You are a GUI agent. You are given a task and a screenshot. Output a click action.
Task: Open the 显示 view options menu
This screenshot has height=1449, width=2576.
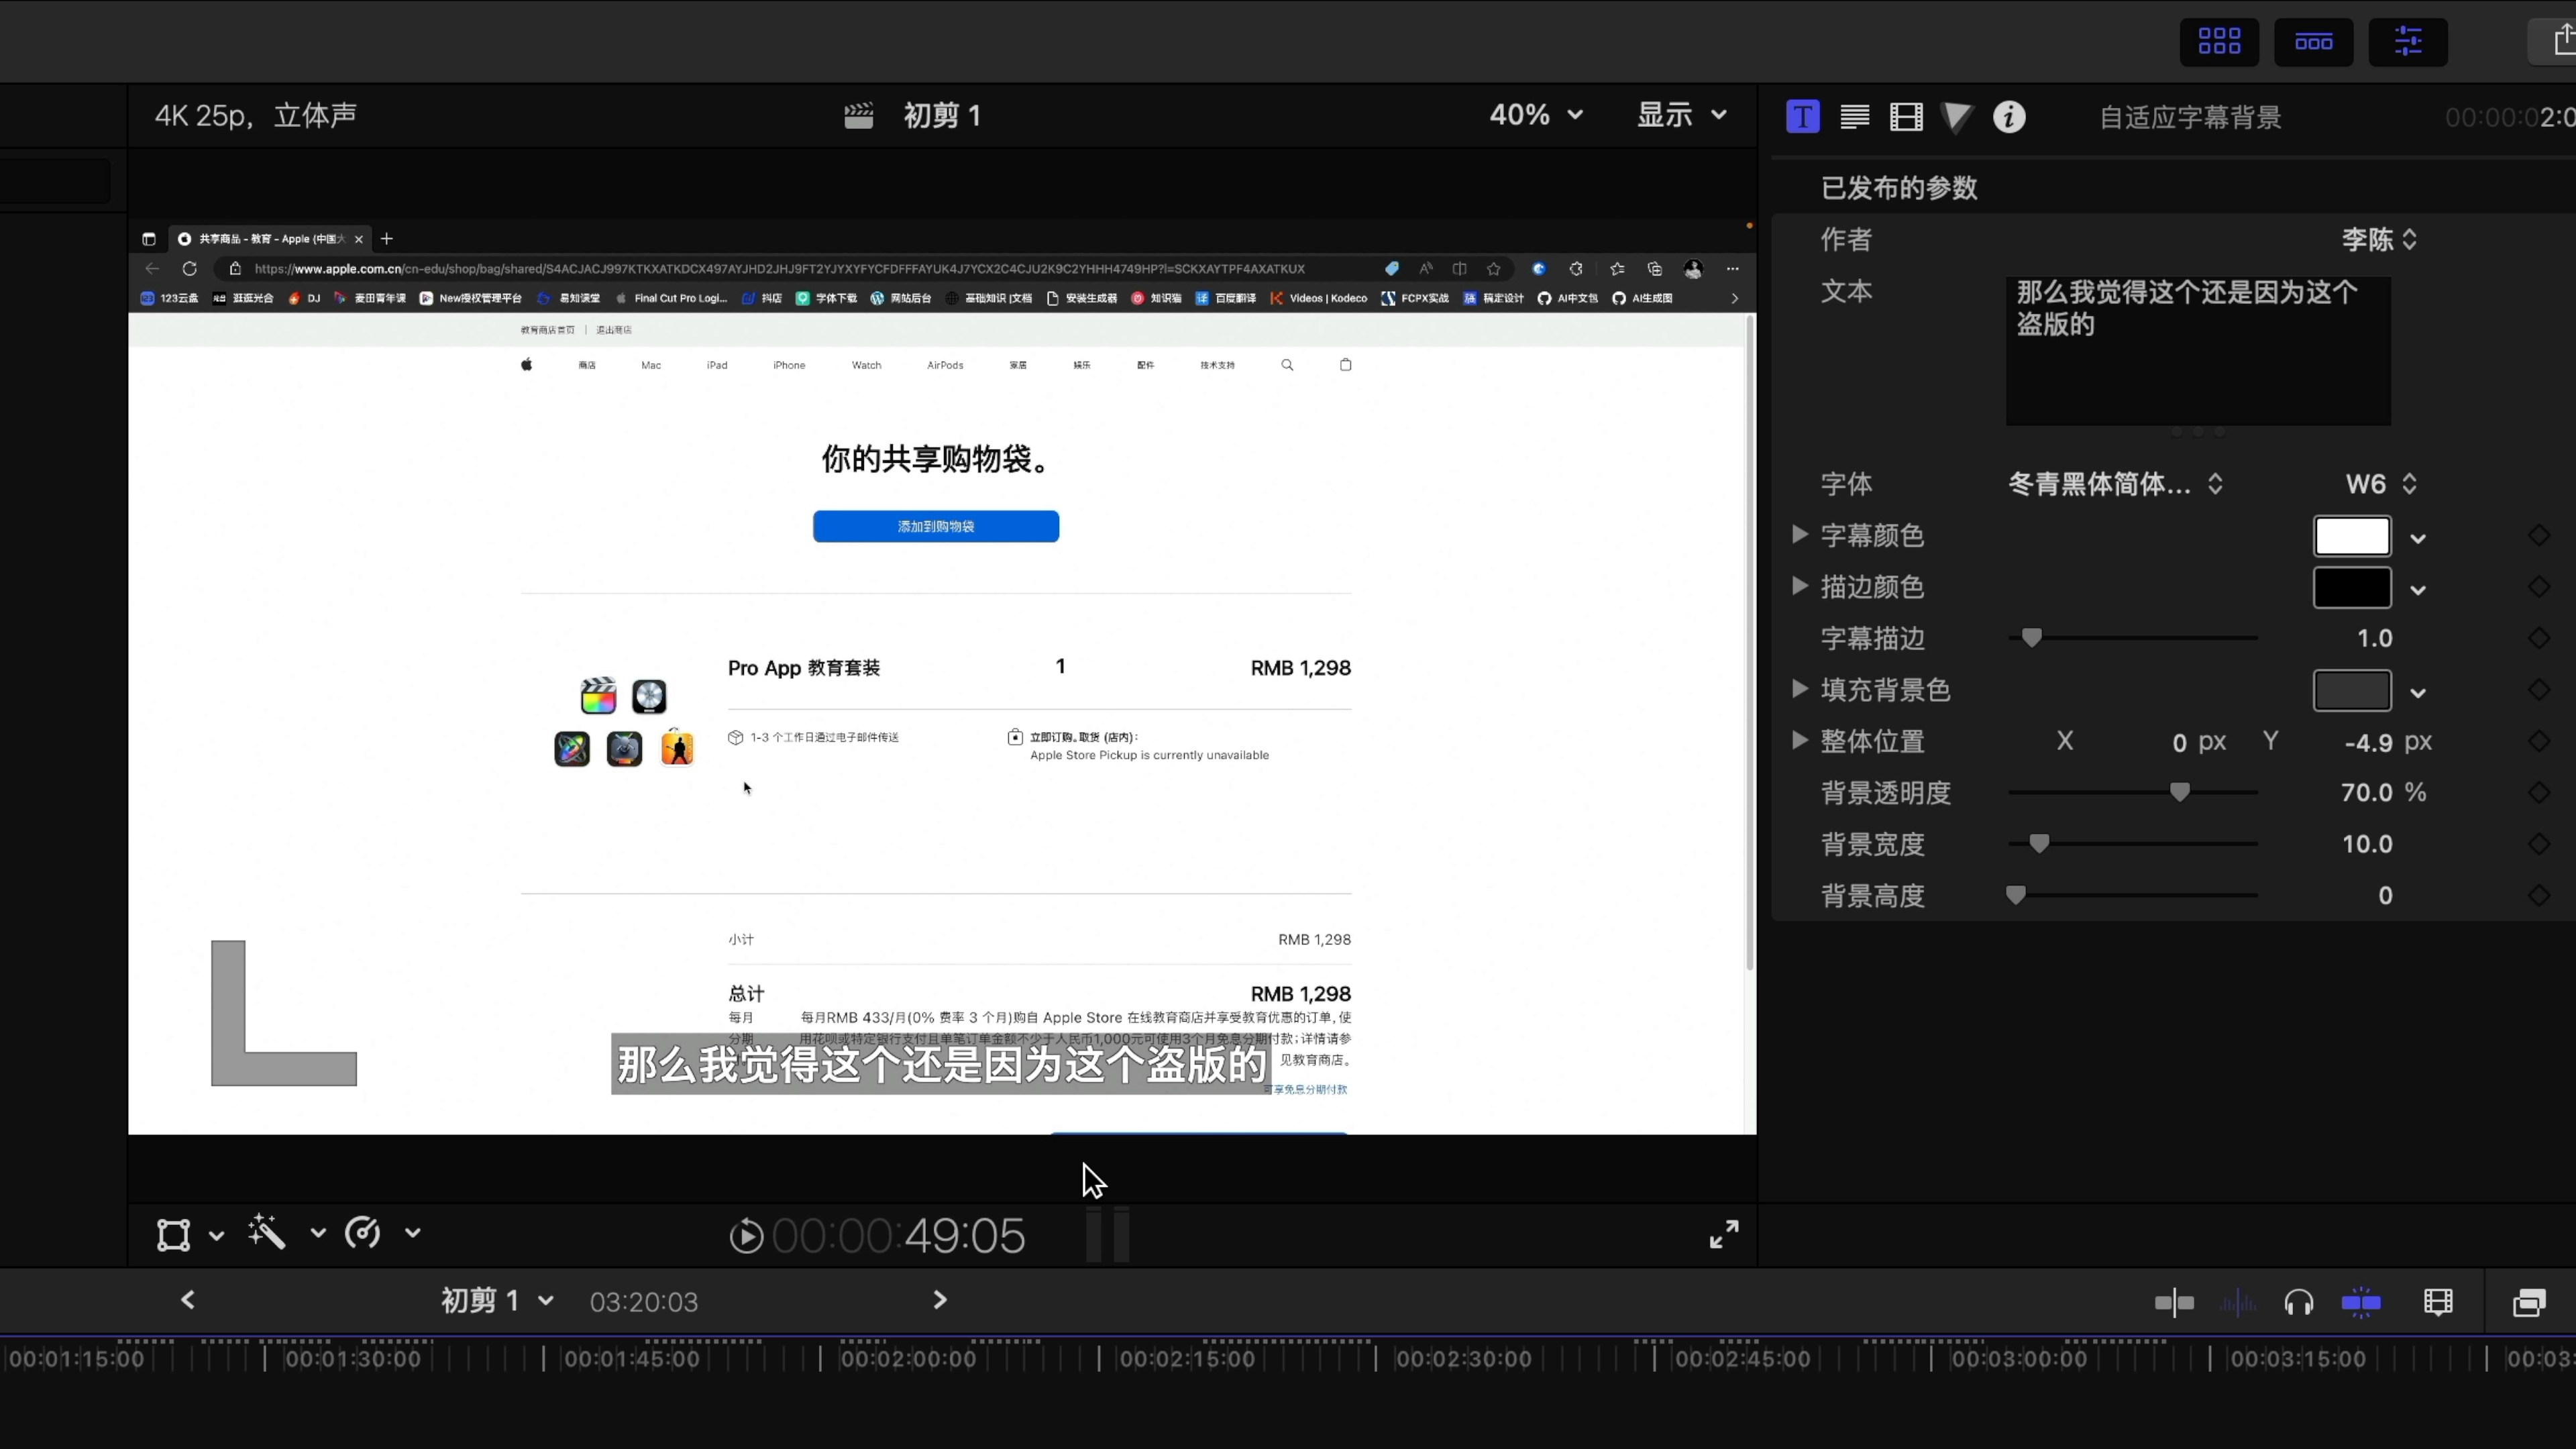coord(1682,115)
